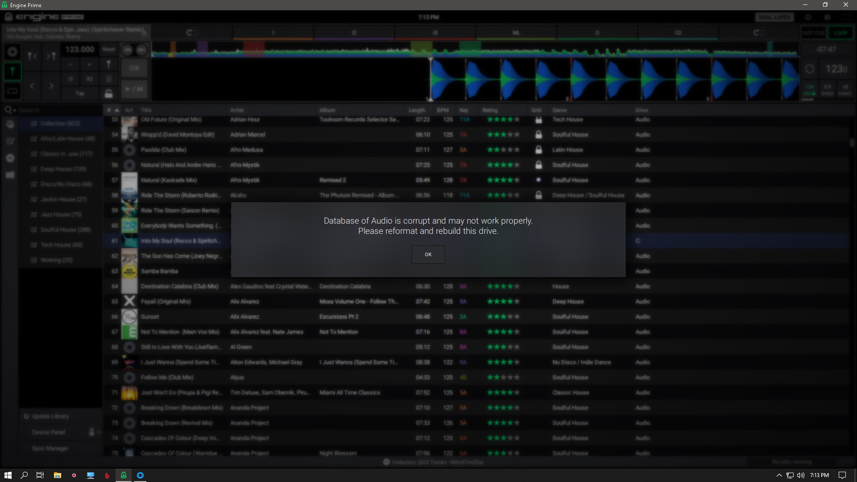Switch to the LOOP tab
The height and width of the screenshot is (482, 857).
tap(840, 33)
